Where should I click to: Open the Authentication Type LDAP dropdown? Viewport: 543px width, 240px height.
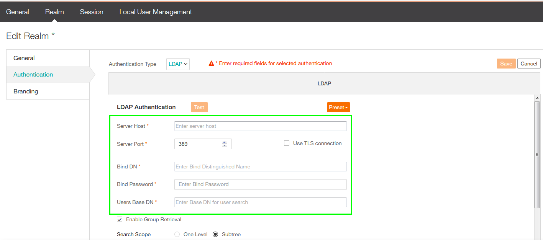[178, 64]
